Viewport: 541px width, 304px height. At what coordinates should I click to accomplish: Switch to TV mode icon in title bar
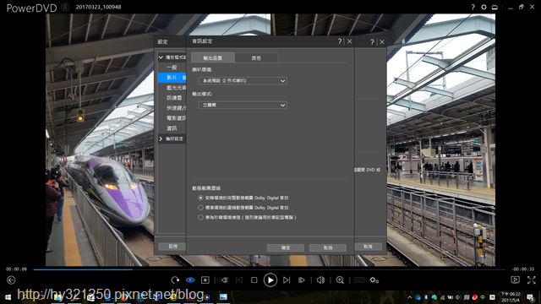tap(495, 7)
